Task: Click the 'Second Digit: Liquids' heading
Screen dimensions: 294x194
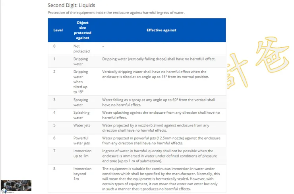Action: (x=71, y=6)
